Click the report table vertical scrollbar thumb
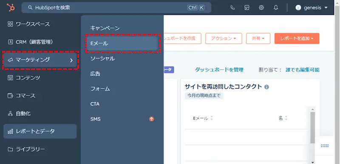Image resolution: width=340 pixels, height=164 pixels. [x=312, y=128]
